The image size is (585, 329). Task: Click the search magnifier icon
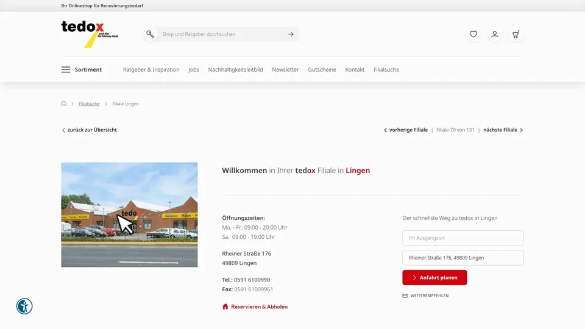pyautogui.click(x=150, y=34)
